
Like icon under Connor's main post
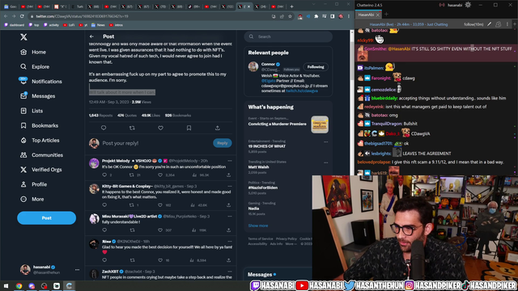click(x=160, y=128)
